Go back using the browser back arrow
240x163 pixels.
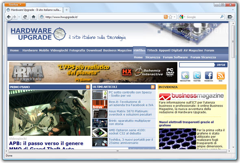point(9,17)
